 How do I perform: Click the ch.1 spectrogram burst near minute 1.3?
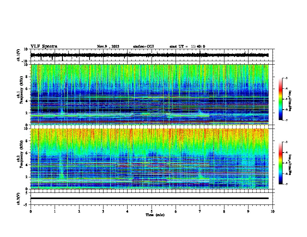point(62,112)
